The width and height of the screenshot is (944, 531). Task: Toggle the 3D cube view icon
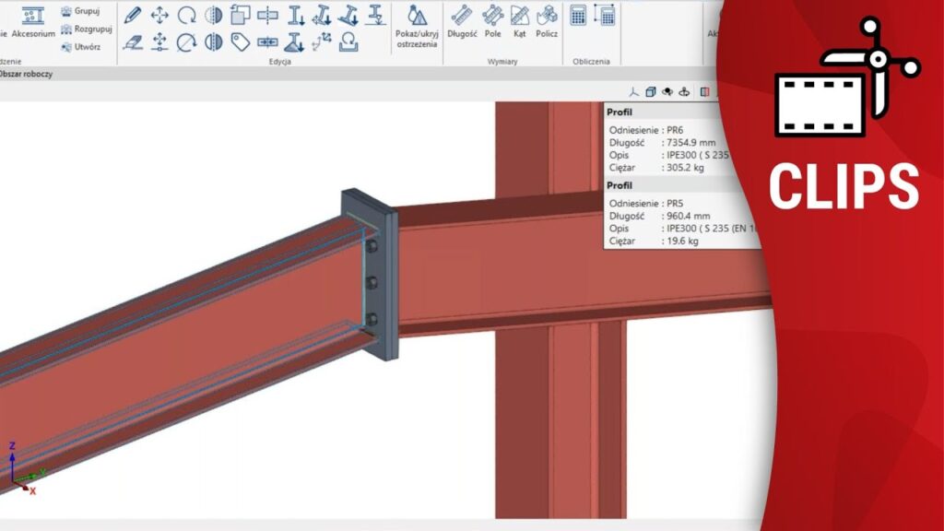pyautogui.click(x=650, y=91)
